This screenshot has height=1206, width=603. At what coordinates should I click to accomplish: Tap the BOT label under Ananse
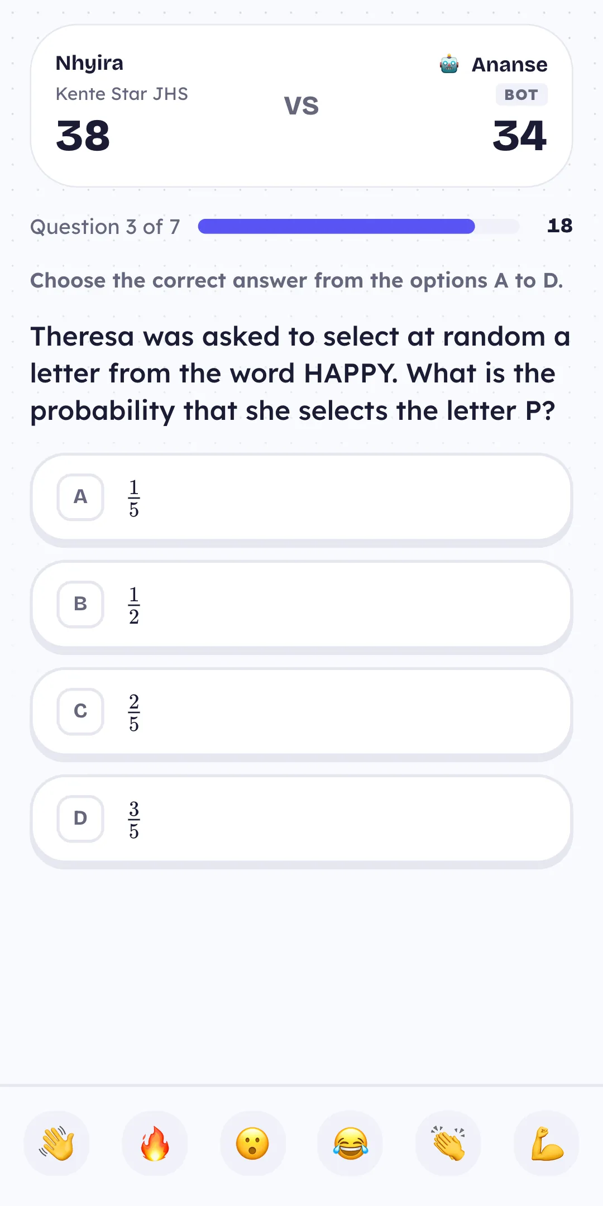[521, 95]
